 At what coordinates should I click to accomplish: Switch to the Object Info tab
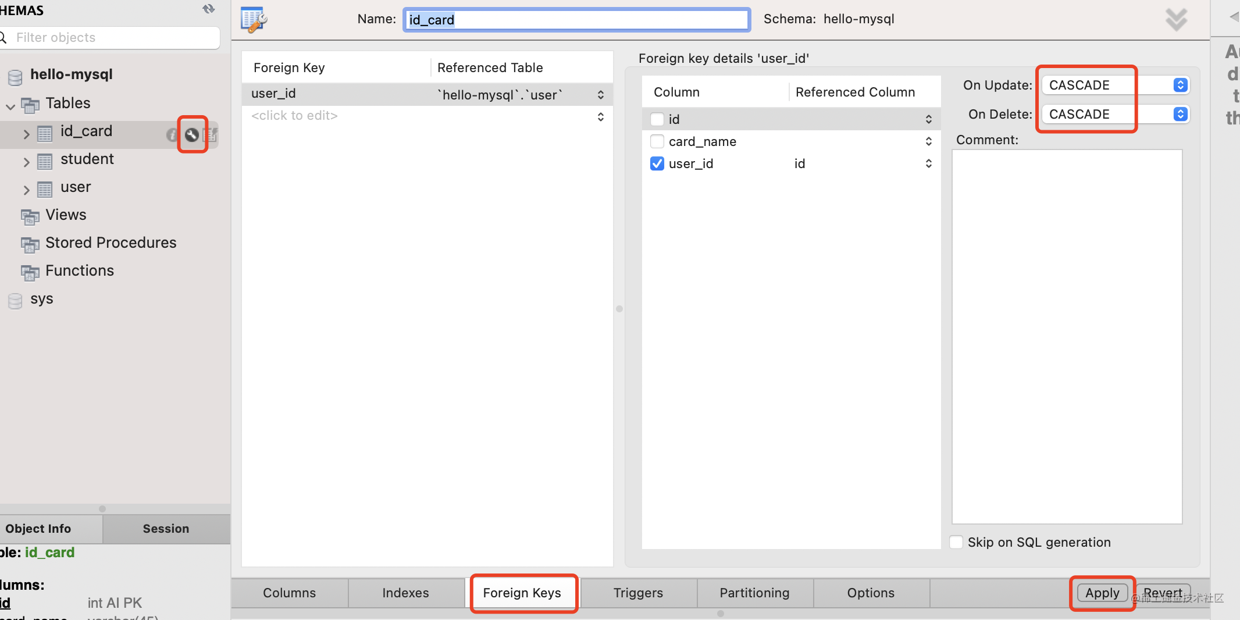pyautogui.click(x=51, y=529)
